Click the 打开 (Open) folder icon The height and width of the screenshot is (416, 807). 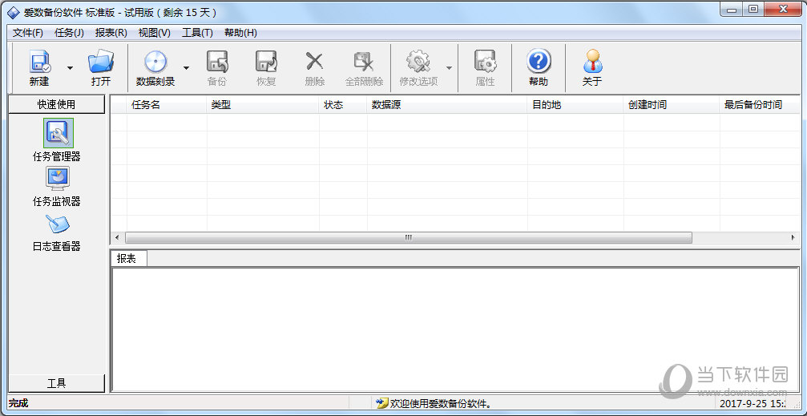(x=101, y=62)
